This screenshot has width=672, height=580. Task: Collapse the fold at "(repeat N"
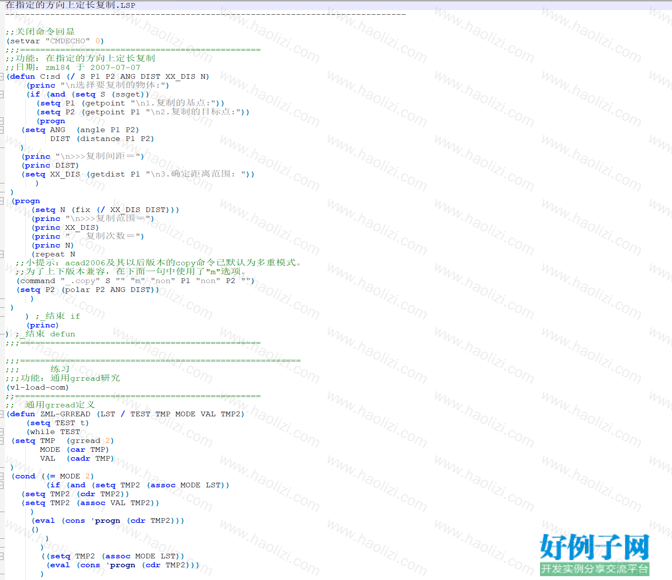pos(2,254)
